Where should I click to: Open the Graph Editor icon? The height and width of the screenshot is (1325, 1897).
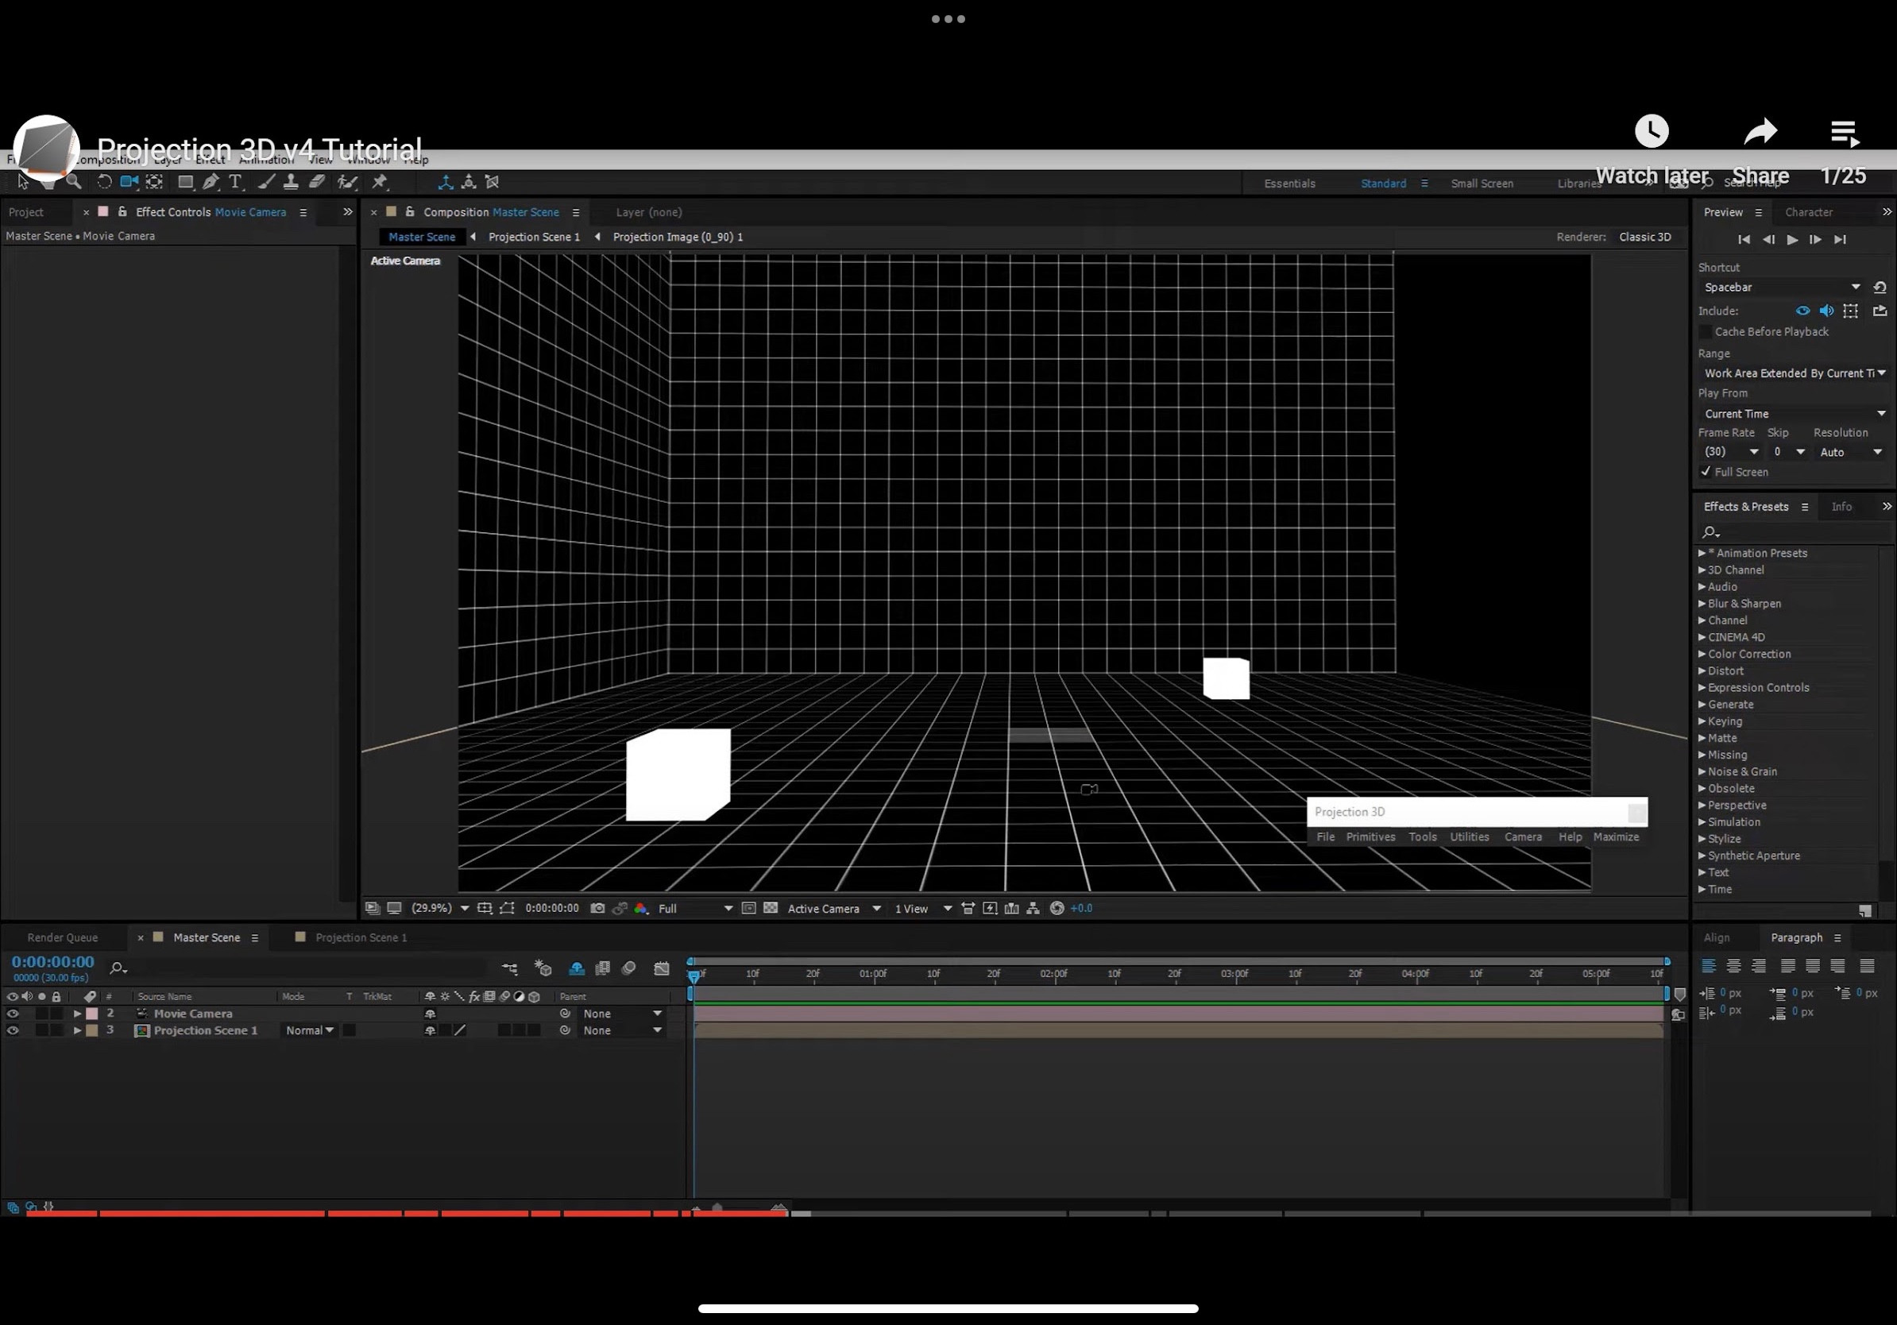click(662, 968)
